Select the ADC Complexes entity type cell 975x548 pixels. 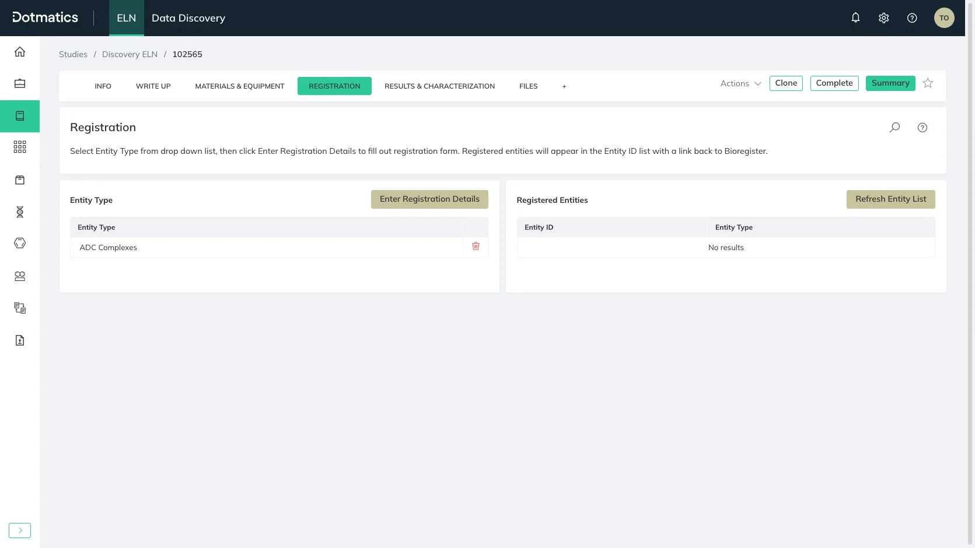pyautogui.click(x=267, y=247)
